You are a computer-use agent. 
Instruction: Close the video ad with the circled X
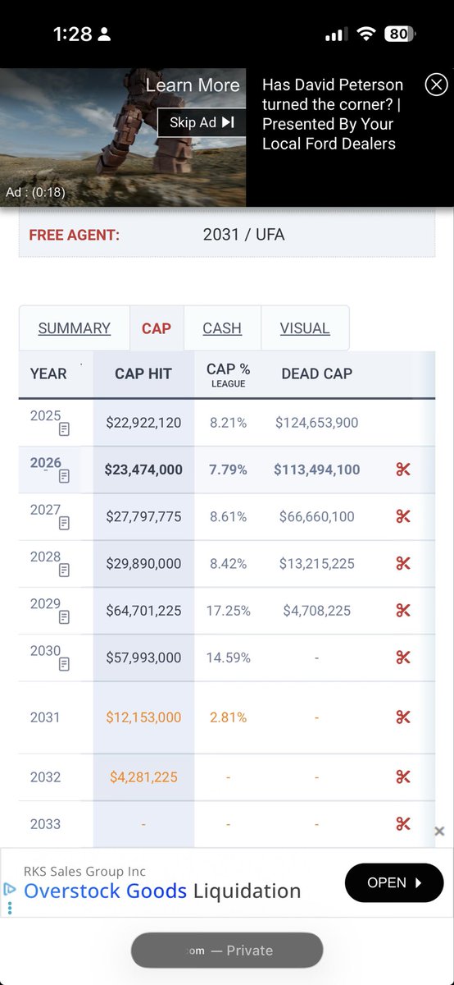coord(436,85)
